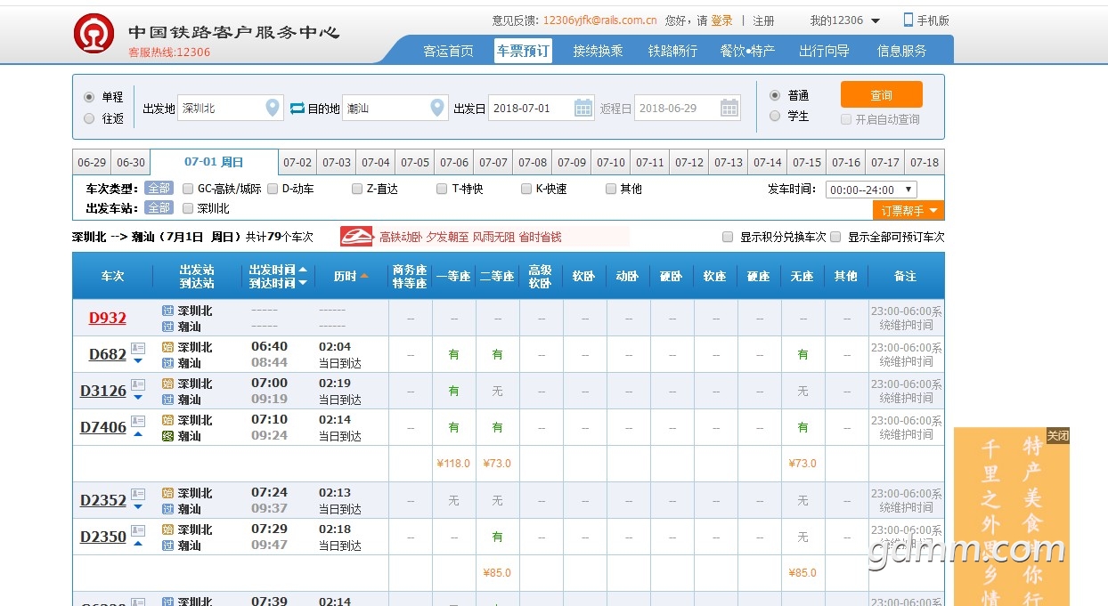Screen dimensions: 1108x606
Task: Expand price details arrow for D2352
Action: (x=138, y=506)
